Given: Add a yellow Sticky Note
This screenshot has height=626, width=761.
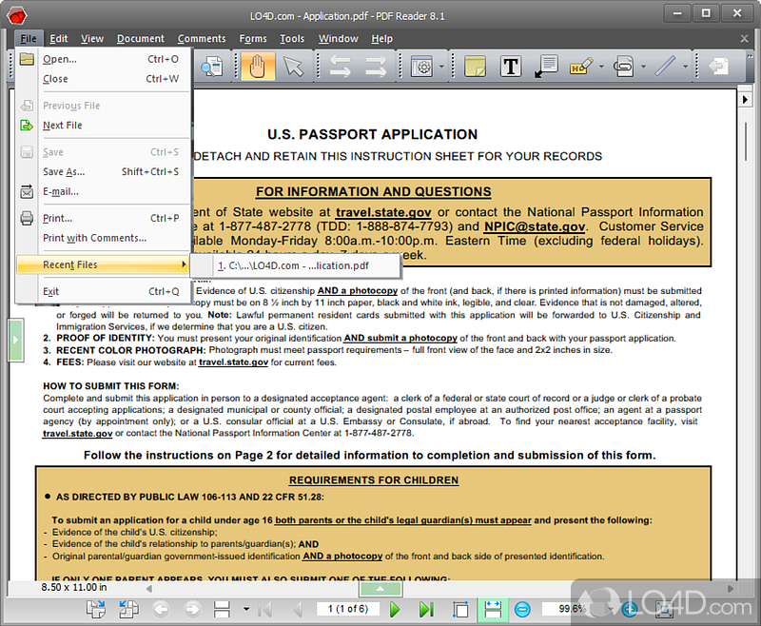Looking at the screenshot, I should pyautogui.click(x=475, y=66).
